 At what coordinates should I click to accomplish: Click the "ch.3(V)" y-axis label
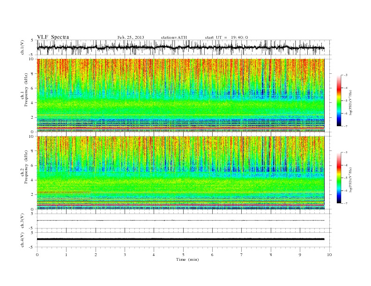tap(22, 221)
